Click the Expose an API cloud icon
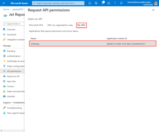 click(x=4, y=76)
